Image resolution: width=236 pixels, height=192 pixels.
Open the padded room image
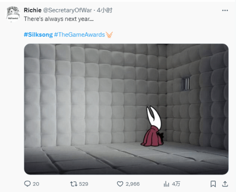coord(126,109)
